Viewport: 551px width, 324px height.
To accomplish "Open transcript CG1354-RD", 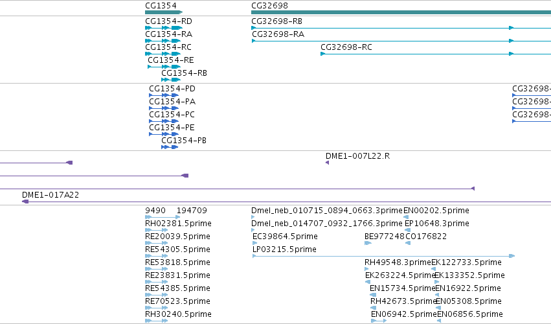I will [x=169, y=21].
